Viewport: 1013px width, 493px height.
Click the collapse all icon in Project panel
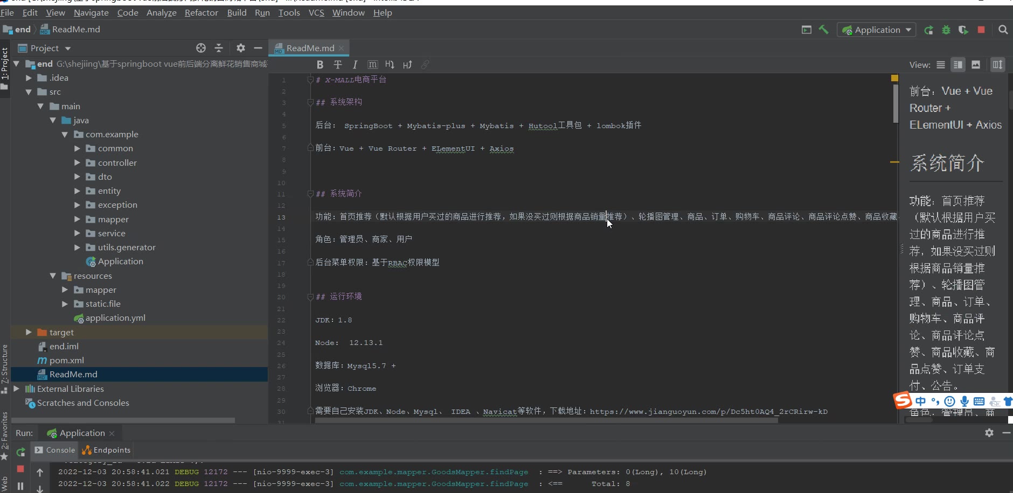pos(219,48)
